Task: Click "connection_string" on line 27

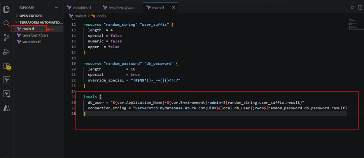Action: click(107, 108)
